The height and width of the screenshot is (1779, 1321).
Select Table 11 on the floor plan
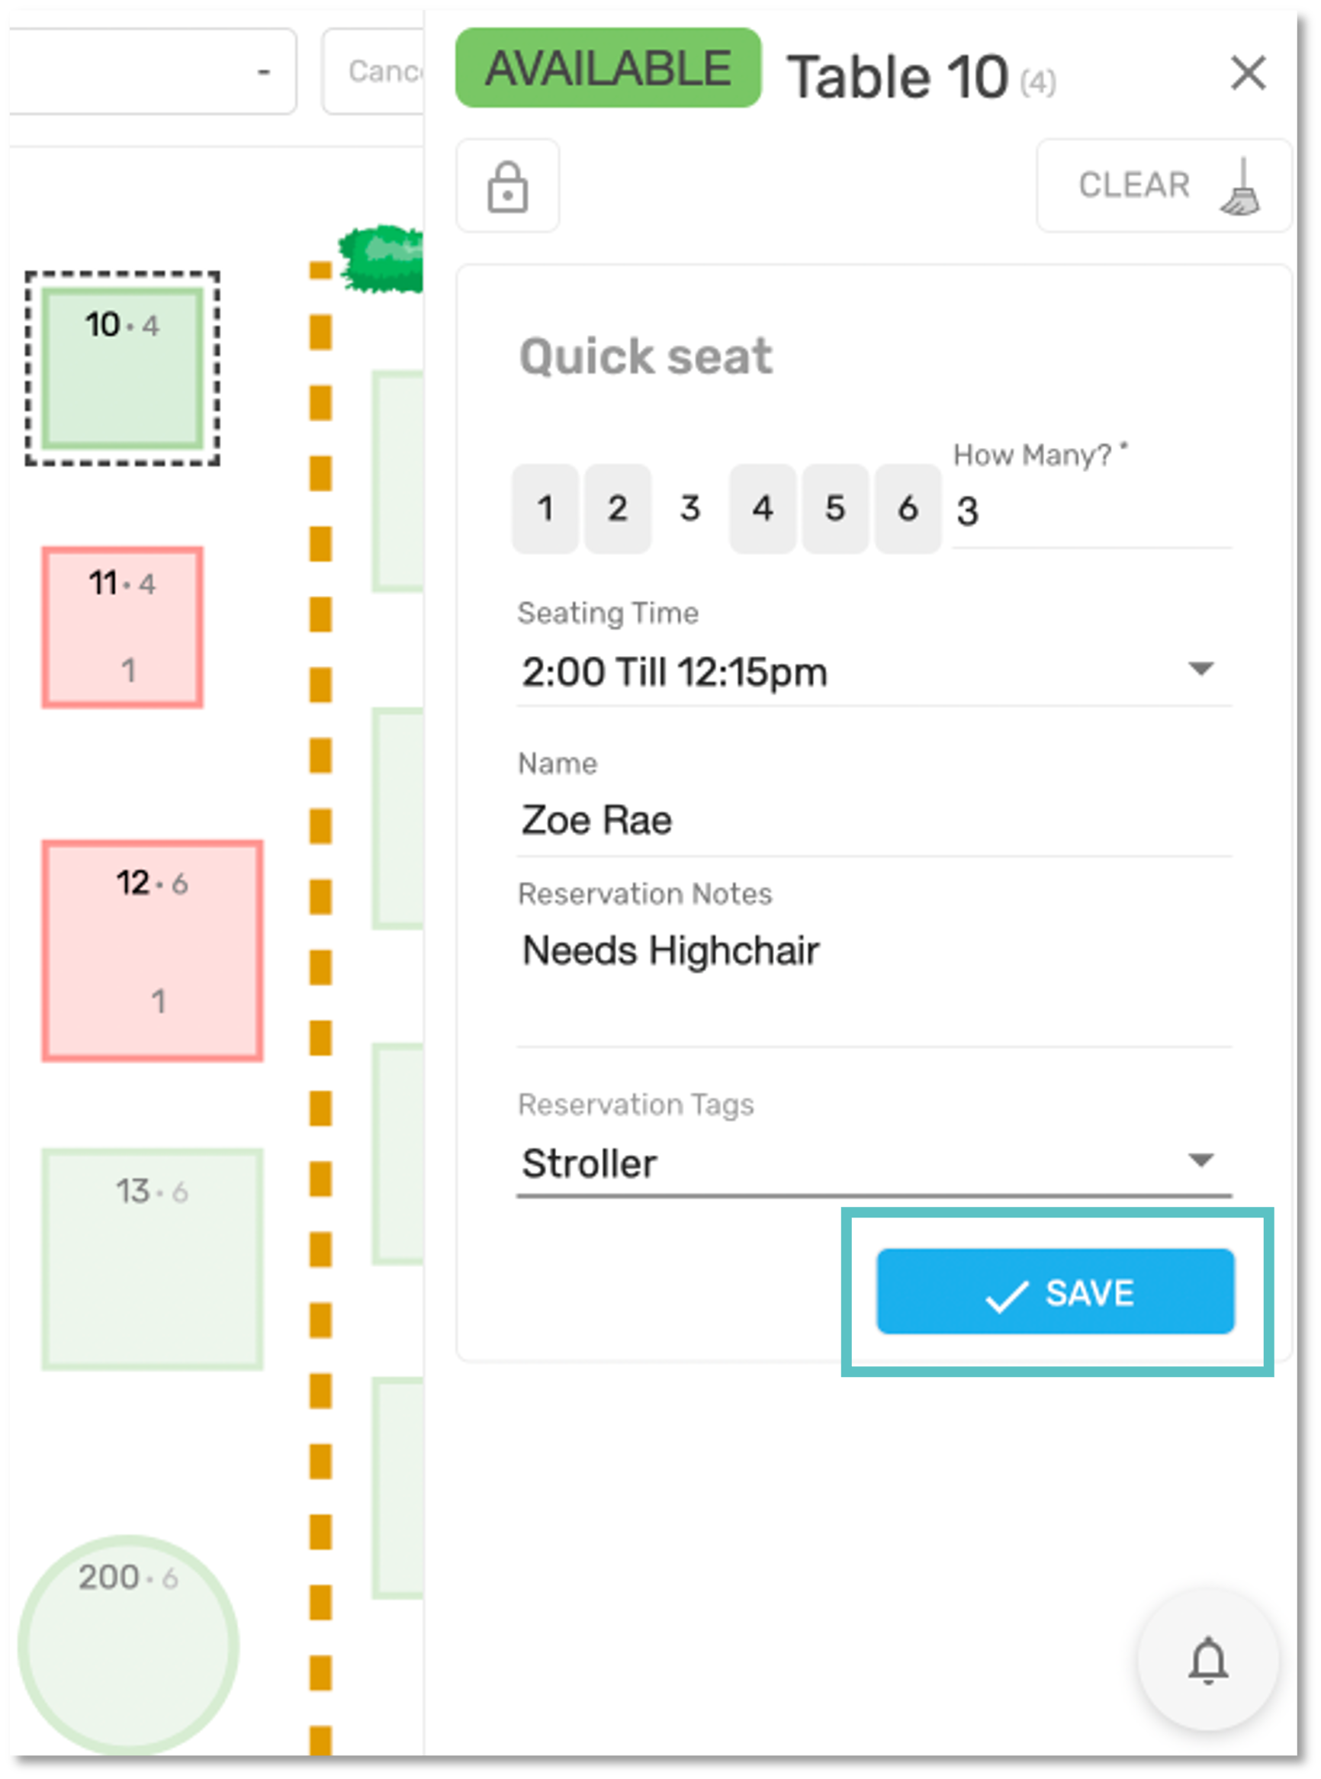(121, 626)
